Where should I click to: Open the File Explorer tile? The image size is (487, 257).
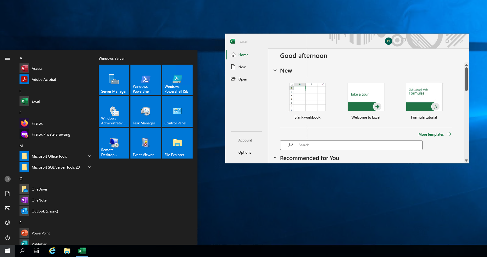[x=177, y=143]
